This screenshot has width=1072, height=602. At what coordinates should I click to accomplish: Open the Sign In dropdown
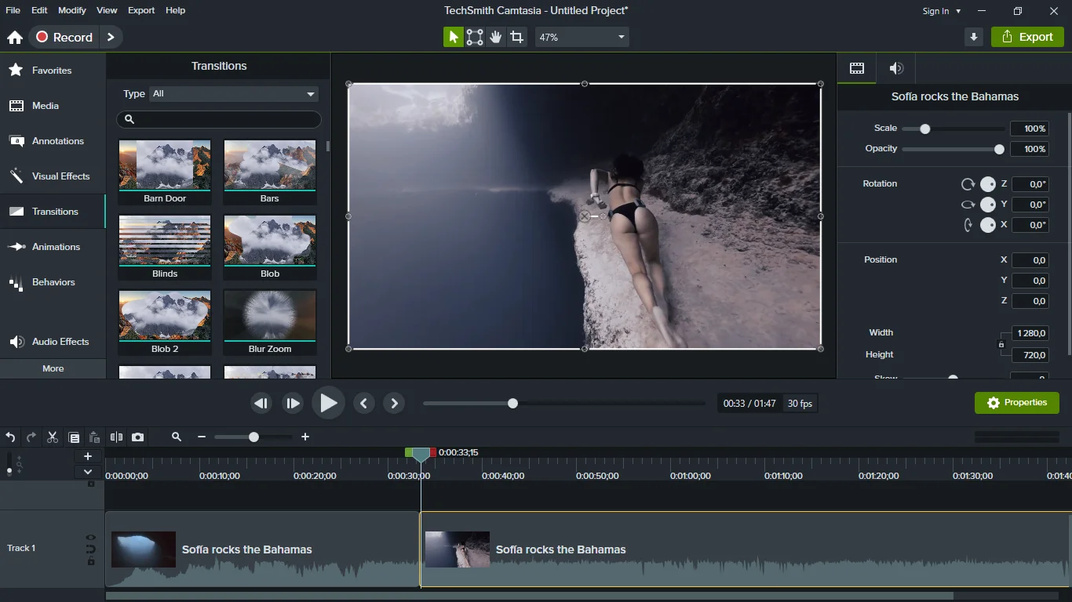click(x=941, y=11)
